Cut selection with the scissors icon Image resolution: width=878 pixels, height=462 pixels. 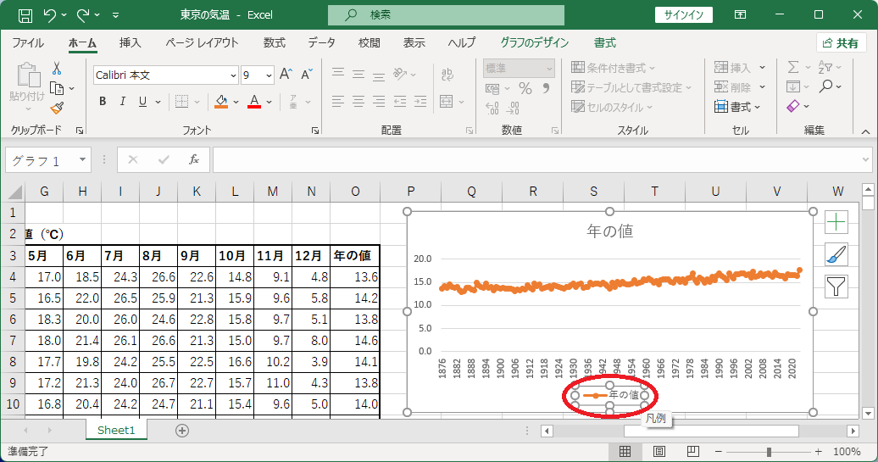pos(57,69)
